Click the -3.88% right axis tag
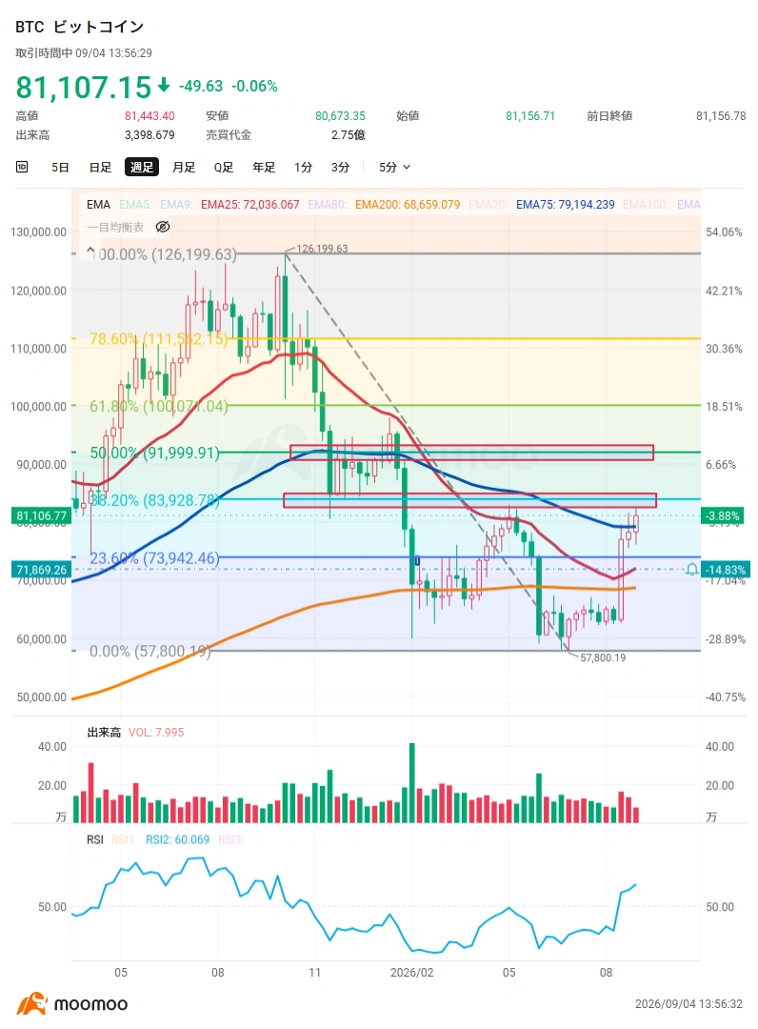758x1029 pixels. tap(724, 516)
